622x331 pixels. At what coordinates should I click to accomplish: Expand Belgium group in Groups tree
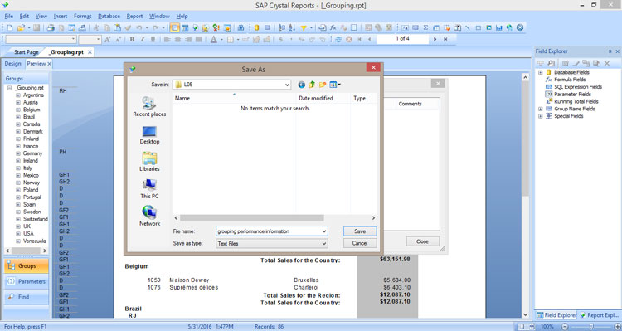[18, 110]
